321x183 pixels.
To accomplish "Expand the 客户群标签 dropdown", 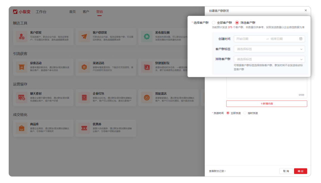I will (269, 49).
